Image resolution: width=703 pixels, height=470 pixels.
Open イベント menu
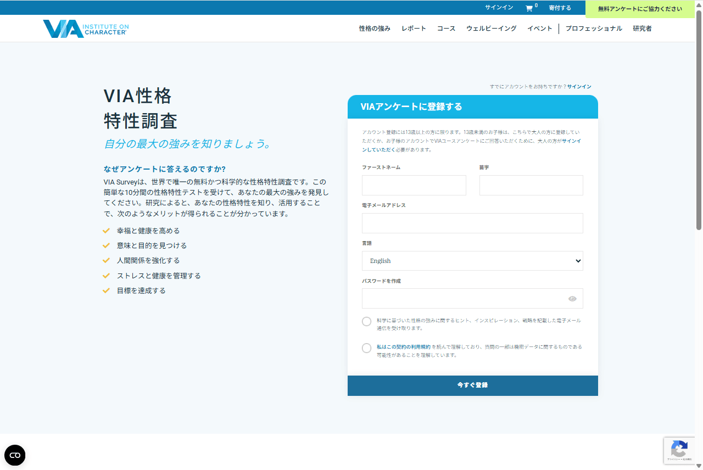coord(539,29)
